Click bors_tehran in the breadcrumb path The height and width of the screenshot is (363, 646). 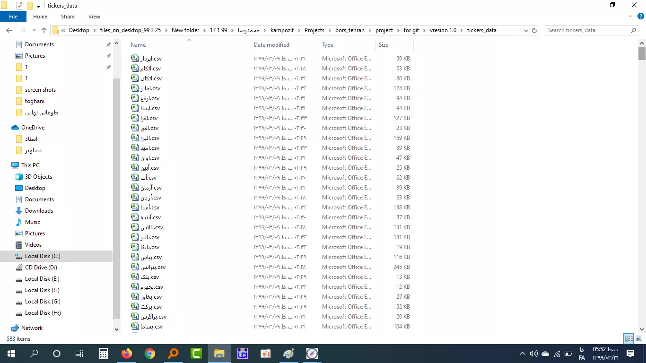(350, 30)
